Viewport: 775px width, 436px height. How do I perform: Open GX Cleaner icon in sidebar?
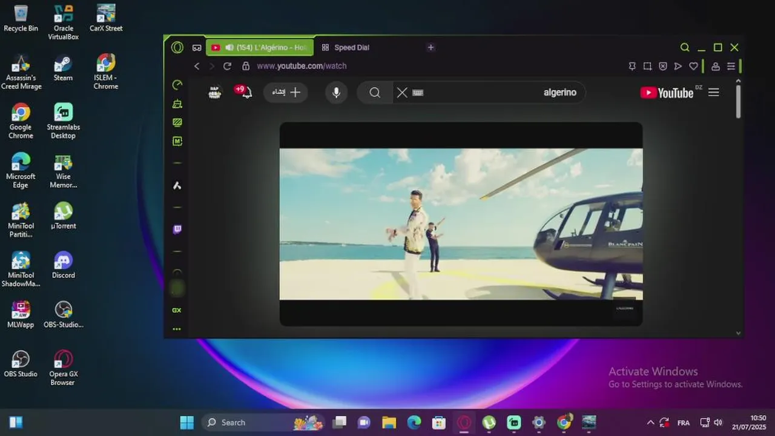(x=177, y=104)
